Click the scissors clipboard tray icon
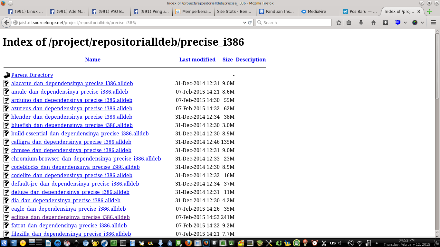 [x=323, y=243]
